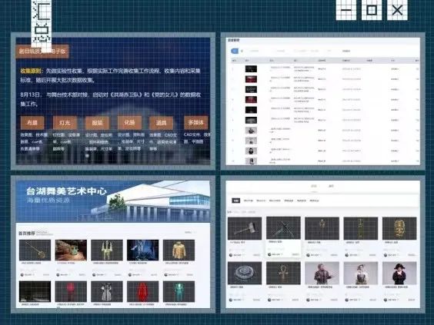Open the ankh cross model thumbnail

click(x=283, y=273)
